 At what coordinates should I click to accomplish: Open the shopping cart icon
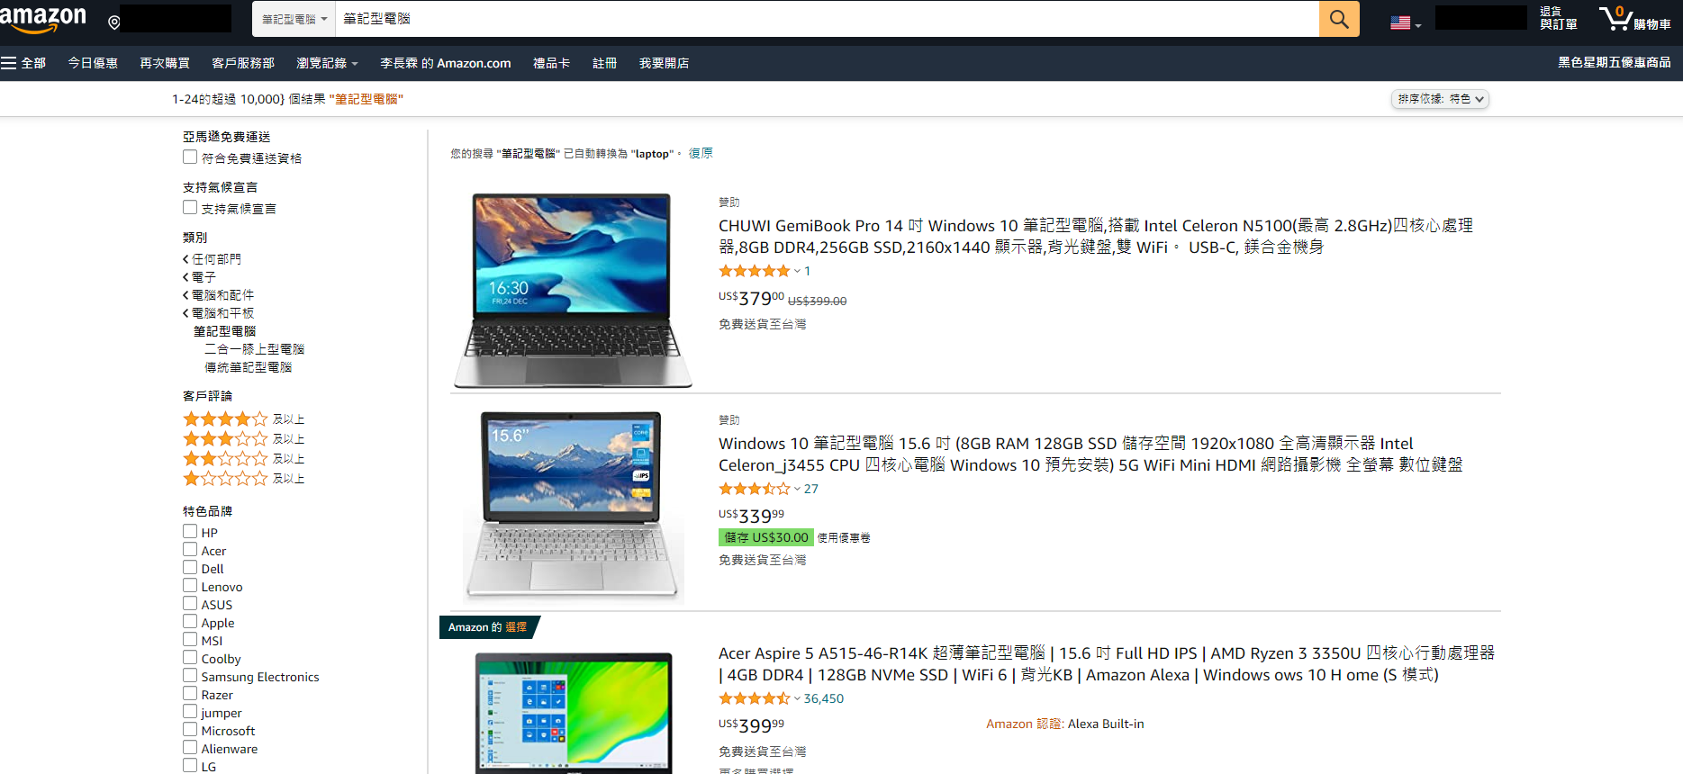1634,18
